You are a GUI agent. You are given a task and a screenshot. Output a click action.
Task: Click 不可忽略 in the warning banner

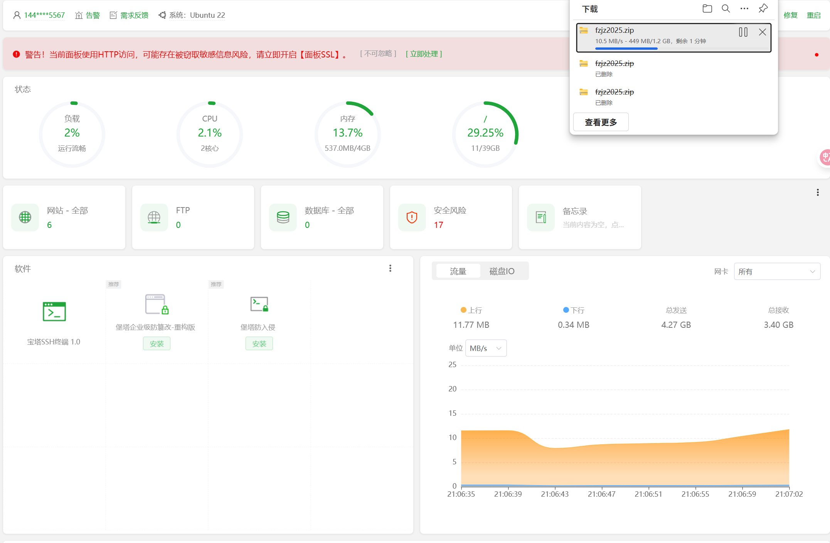click(x=378, y=54)
